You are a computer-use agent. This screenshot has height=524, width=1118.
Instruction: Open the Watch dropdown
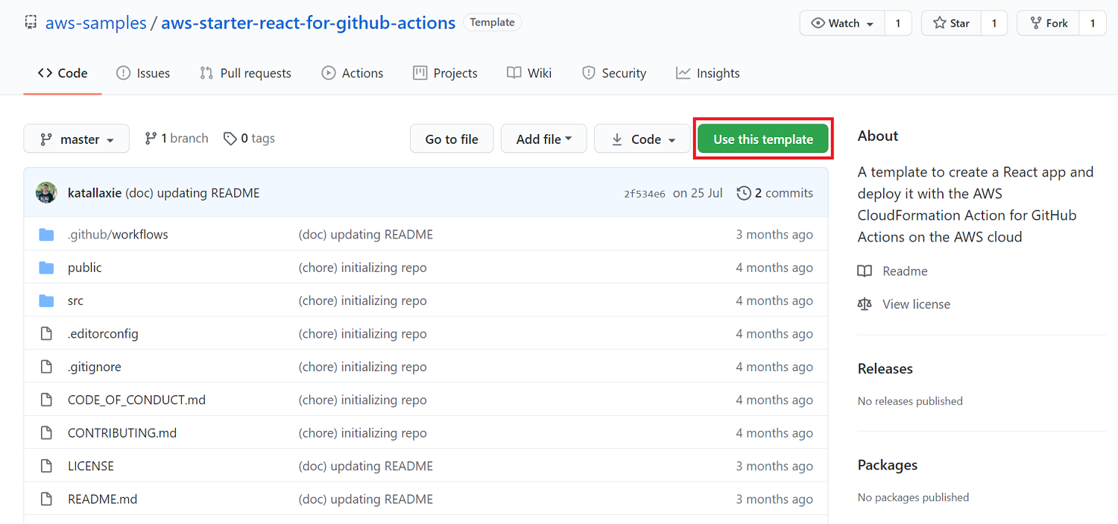[841, 22]
